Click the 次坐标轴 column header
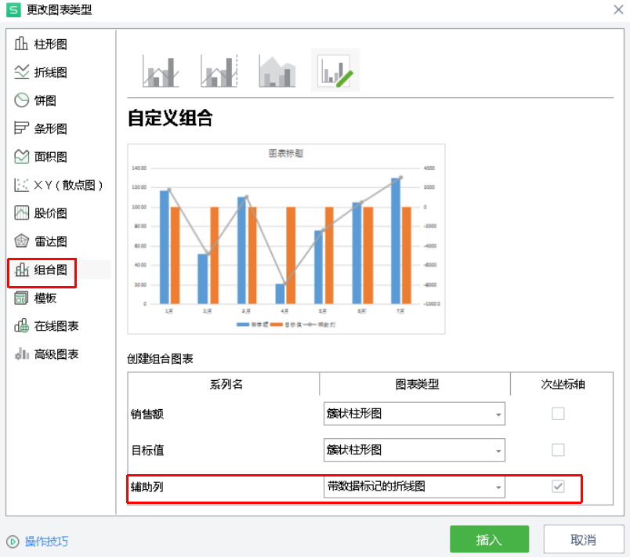Viewport: 630px width, 558px height. (563, 385)
